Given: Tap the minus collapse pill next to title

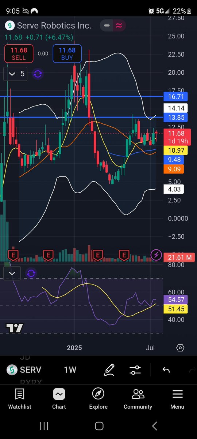Looking at the screenshot, I should tap(106, 26).
